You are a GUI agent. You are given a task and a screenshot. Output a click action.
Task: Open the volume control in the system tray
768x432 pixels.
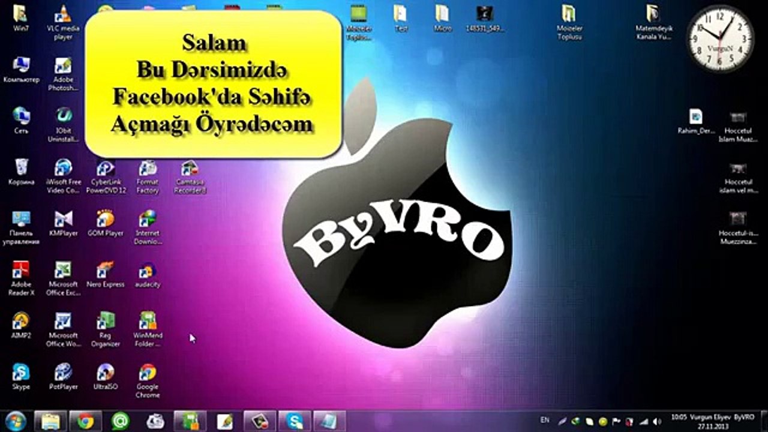pyautogui.click(x=656, y=421)
